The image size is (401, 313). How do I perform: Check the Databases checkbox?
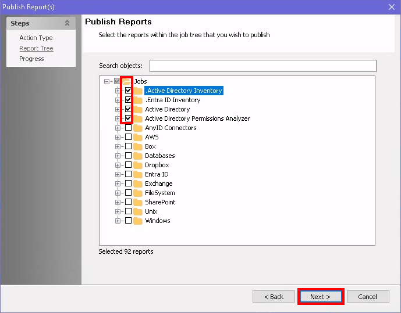128,156
